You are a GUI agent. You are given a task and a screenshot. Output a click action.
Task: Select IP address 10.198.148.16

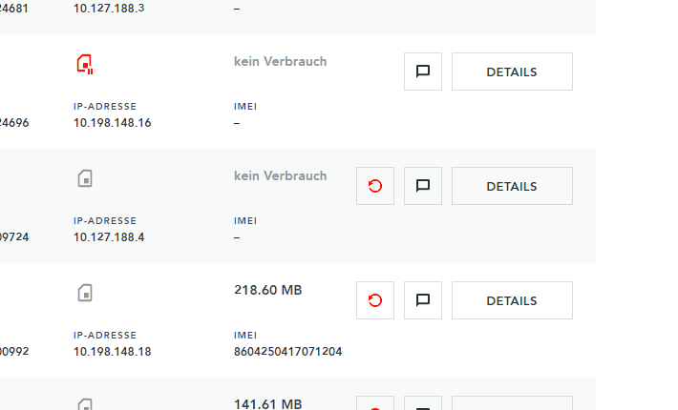tap(113, 123)
